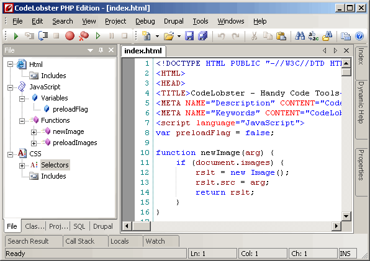Click the Replace toolbar icon
The image size is (370, 261).
(x=314, y=36)
